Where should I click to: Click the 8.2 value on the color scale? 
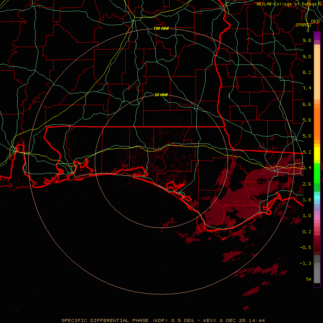pos(307,72)
